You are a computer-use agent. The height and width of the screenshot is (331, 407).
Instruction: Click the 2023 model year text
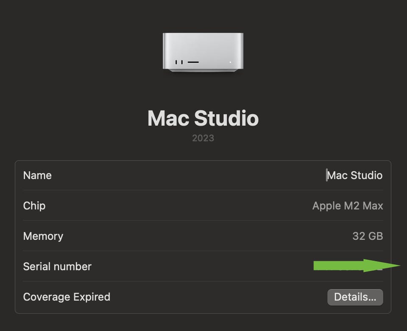tap(203, 138)
